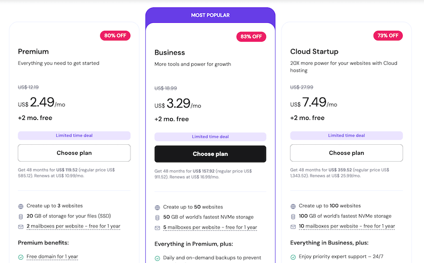Click the storage icon beside 50 GB NVMe
Viewport: 424px width, 263px height.
pos(157,217)
